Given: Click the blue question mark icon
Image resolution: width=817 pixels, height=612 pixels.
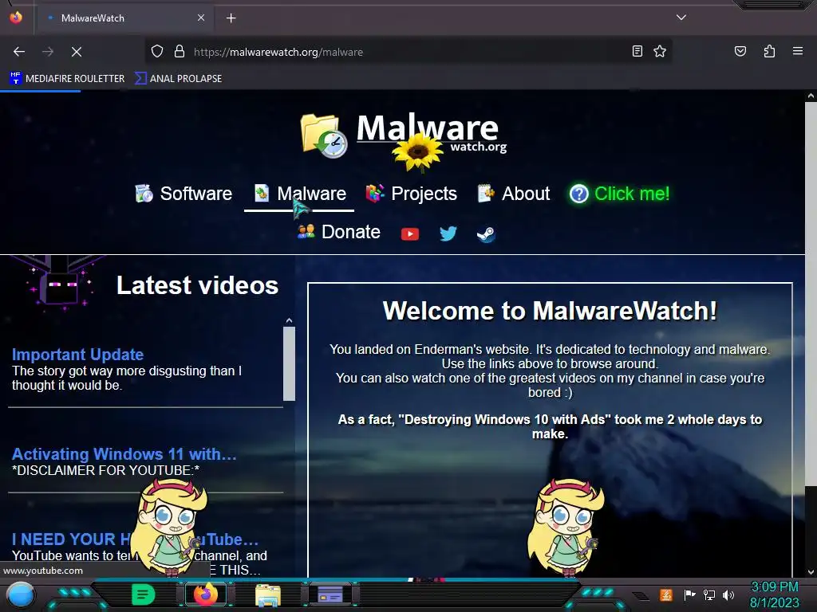Looking at the screenshot, I should pos(579,194).
